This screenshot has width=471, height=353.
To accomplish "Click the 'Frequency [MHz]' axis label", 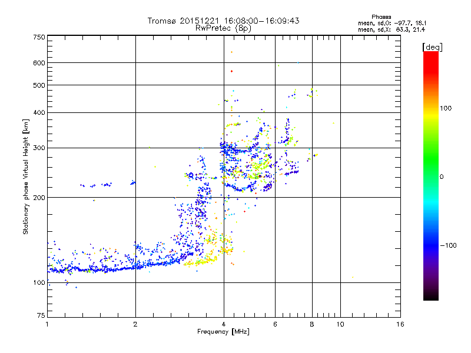I will coord(223,332).
